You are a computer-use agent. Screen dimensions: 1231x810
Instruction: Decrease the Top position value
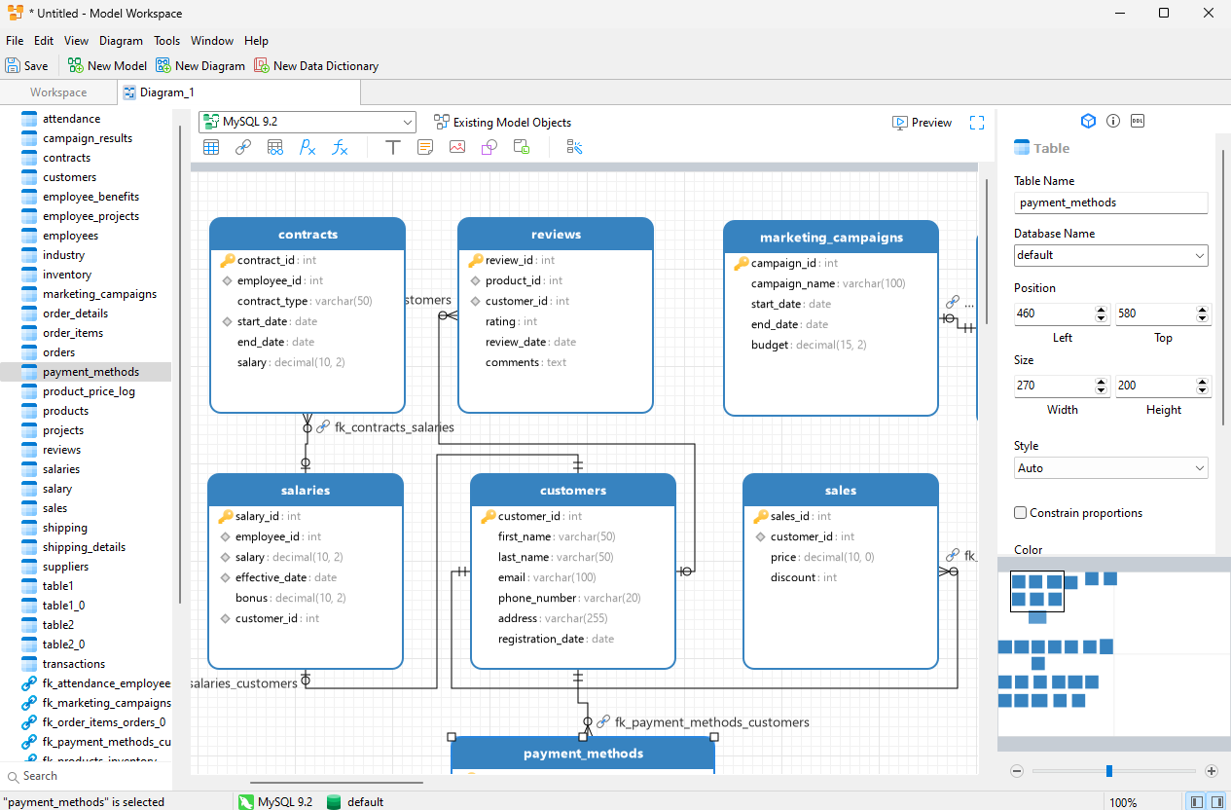click(1203, 319)
